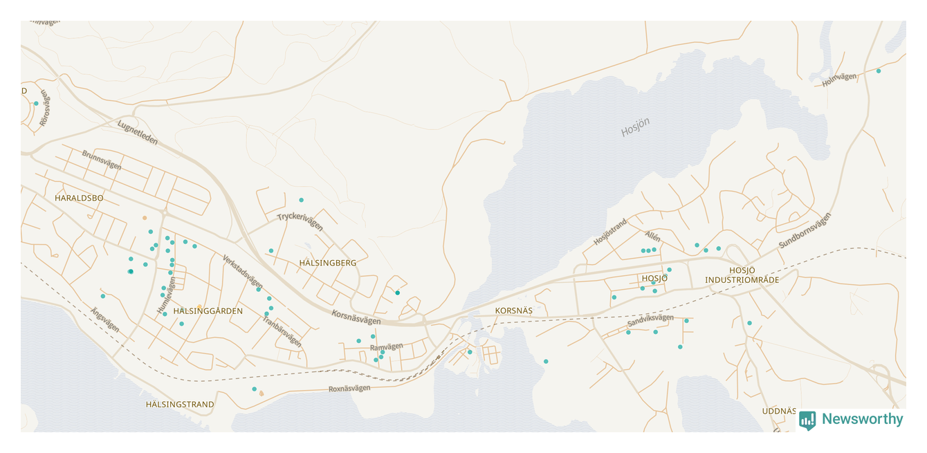Image resolution: width=927 pixels, height=453 pixels.
Task: Select the HÄLSINGBERG district label
Action: point(328,263)
